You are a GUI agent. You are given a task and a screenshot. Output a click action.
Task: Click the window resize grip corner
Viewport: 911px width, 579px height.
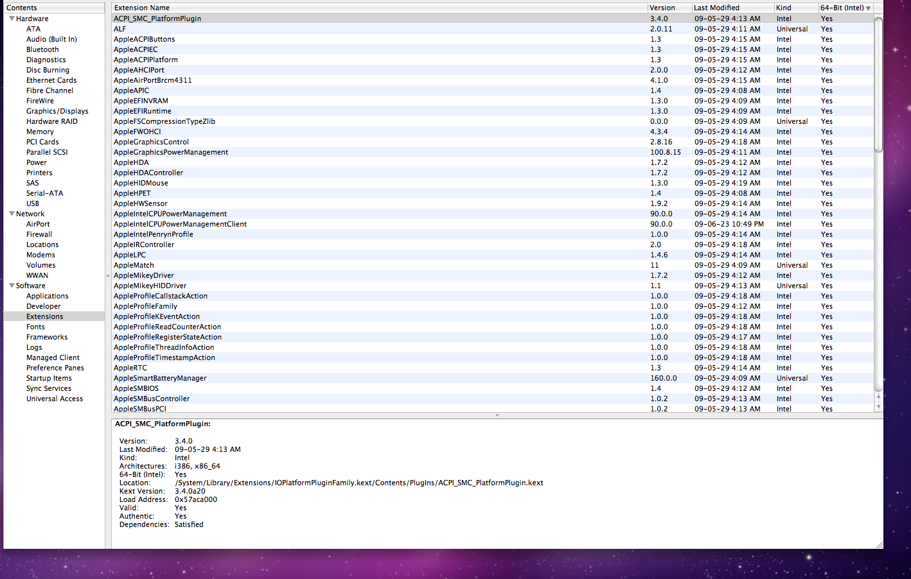(879, 544)
